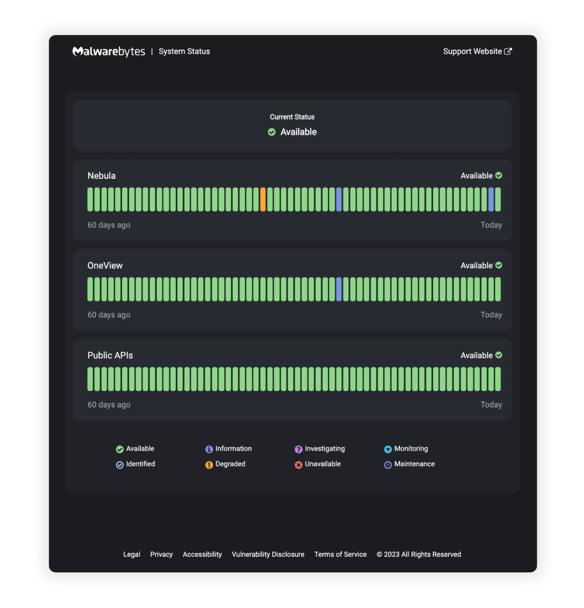Open the Accessibility footer link
The height and width of the screenshot is (608, 584).
click(x=202, y=554)
